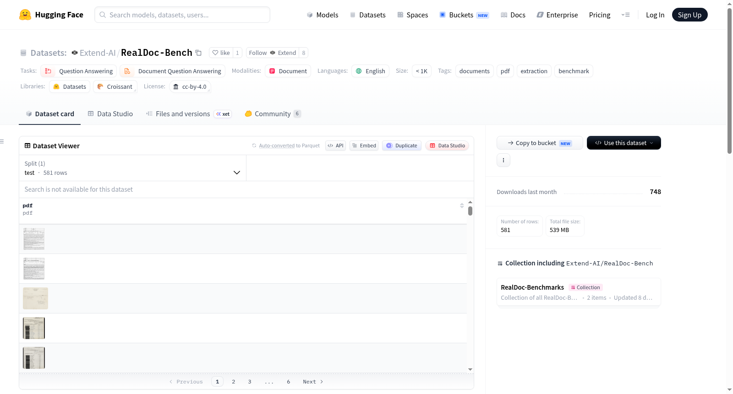The width and height of the screenshot is (733, 394).
Task: Click the Datasets breadcrumb label
Action: pyautogui.click(x=49, y=53)
